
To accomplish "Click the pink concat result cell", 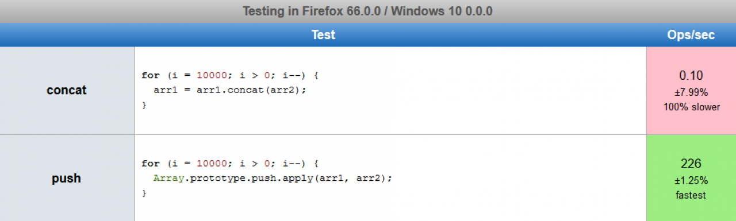I will (691, 91).
